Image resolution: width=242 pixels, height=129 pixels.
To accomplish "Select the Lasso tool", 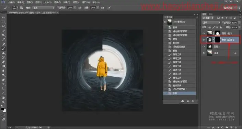I will [3, 26].
